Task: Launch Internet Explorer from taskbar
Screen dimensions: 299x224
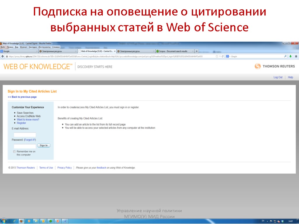Action: pyautogui.click(x=15, y=221)
